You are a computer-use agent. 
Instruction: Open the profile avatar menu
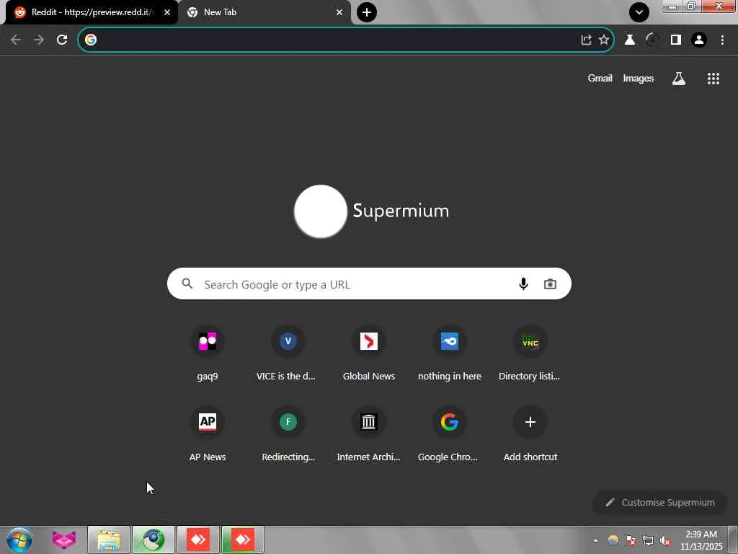click(x=699, y=40)
